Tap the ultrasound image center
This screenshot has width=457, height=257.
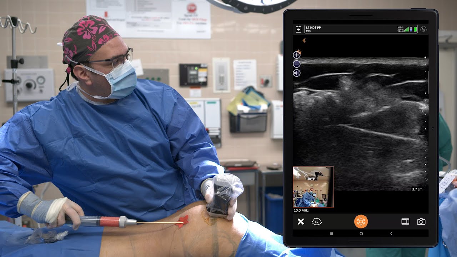pyautogui.click(x=361, y=124)
